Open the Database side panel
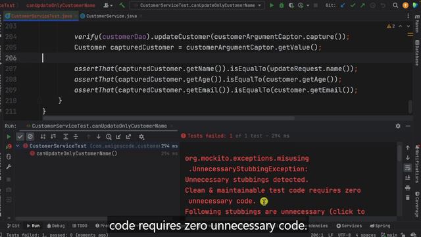Image resolution: width=421 pixels, height=237 pixels. (x=417, y=53)
